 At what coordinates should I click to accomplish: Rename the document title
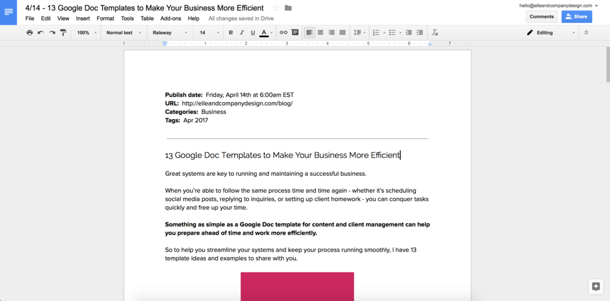pos(145,8)
